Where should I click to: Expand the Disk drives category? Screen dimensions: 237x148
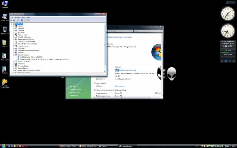pyautogui.click(x=14, y=33)
